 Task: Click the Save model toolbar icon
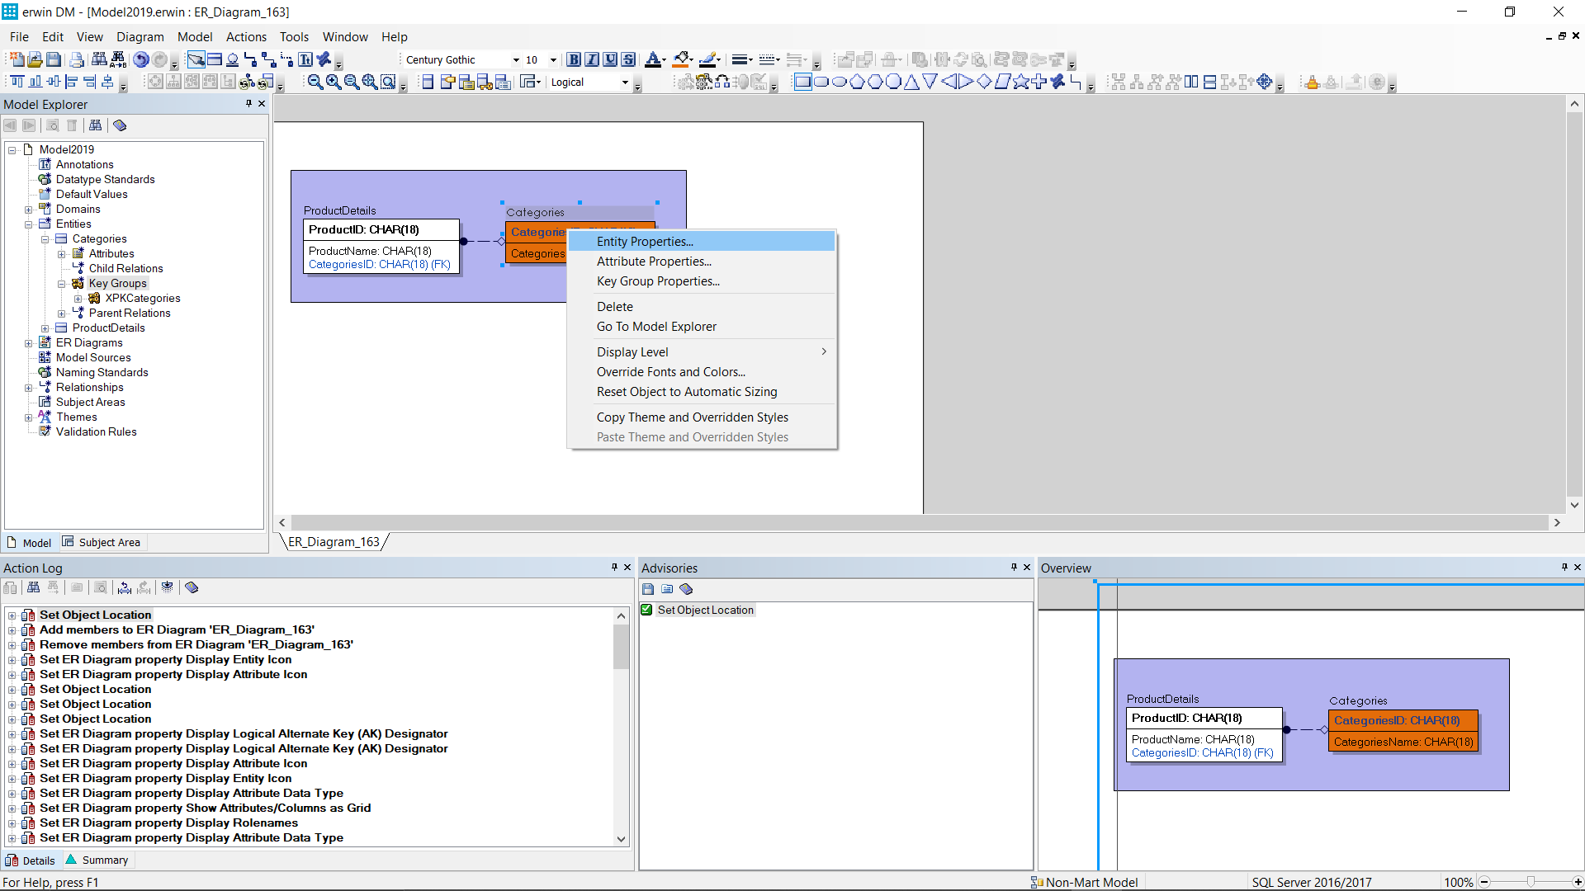click(x=54, y=59)
